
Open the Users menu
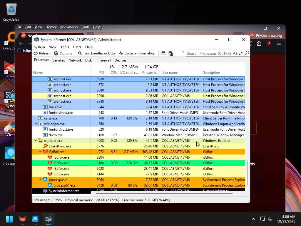pos(77,47)
